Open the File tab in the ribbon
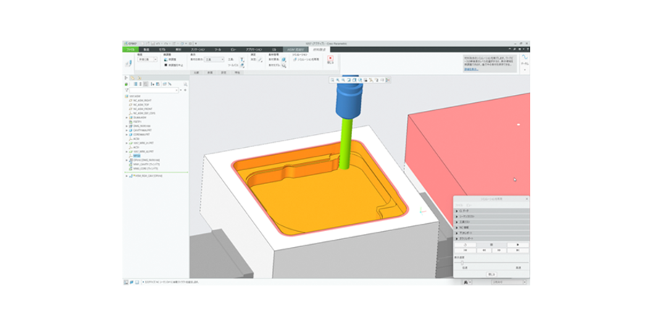652x326 pixels. point(130,49)
